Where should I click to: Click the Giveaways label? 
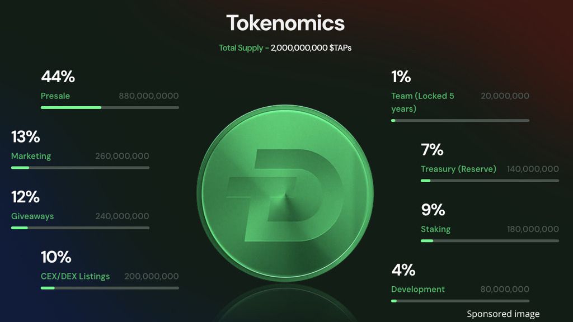point(32,216)
